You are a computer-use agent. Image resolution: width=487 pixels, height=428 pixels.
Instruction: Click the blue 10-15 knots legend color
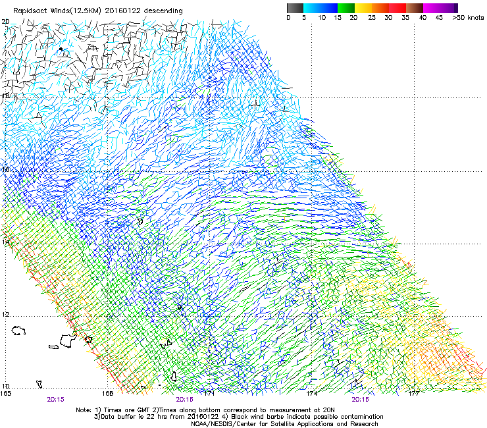[x=329, y=8]
